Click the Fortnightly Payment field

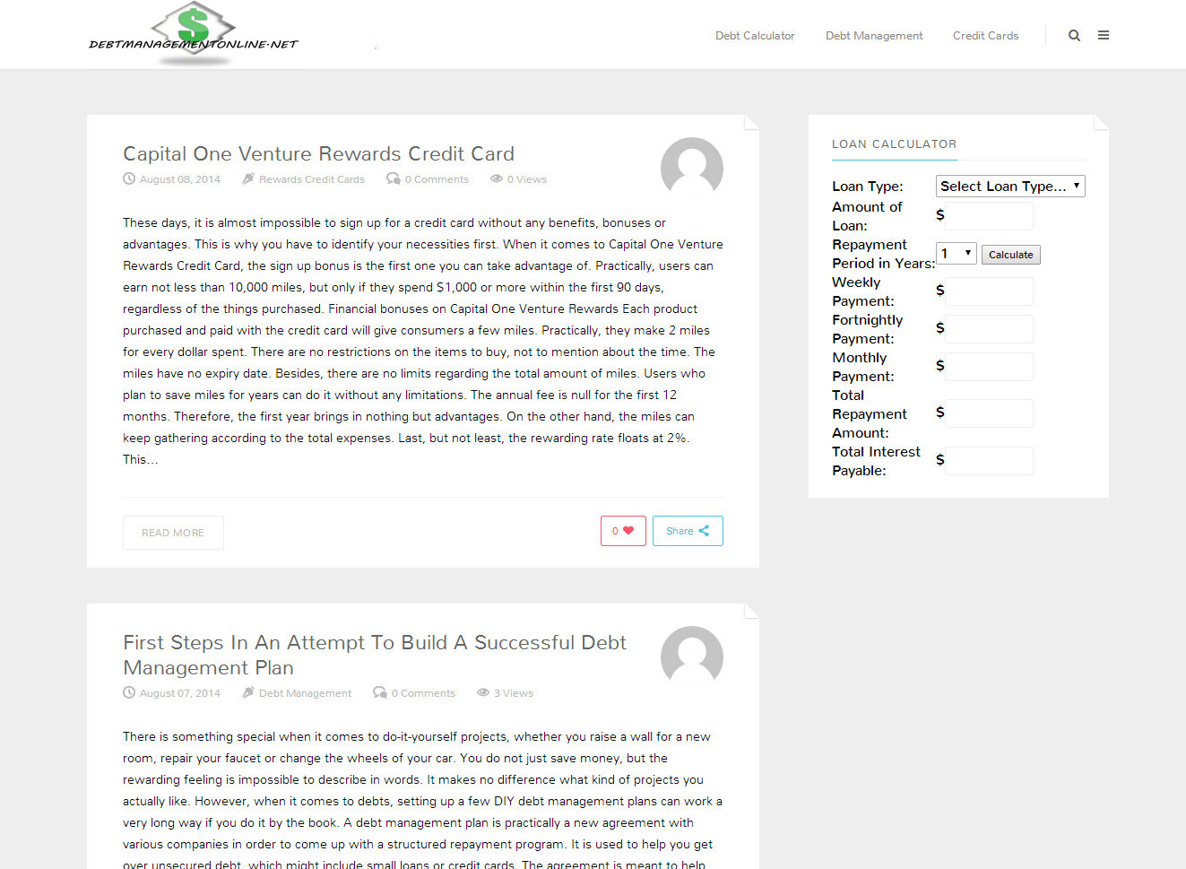(x=989, y=329)
